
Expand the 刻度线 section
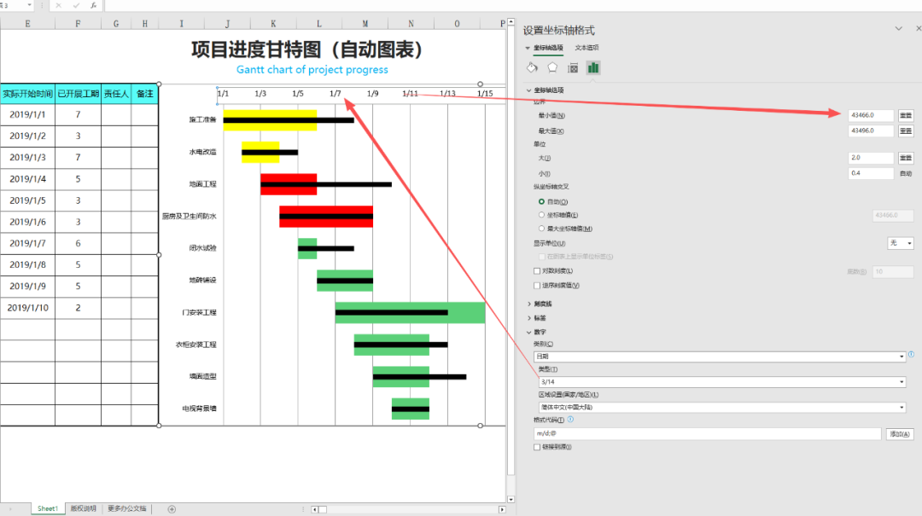click(x=542, y=304)
